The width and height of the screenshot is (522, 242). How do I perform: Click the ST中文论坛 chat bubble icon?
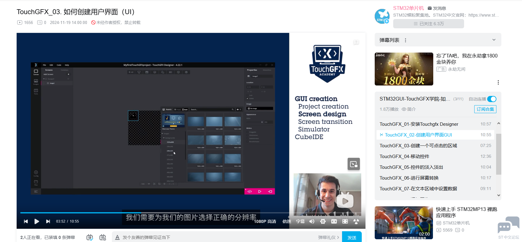pyautogui.click(x=508, y=225)
